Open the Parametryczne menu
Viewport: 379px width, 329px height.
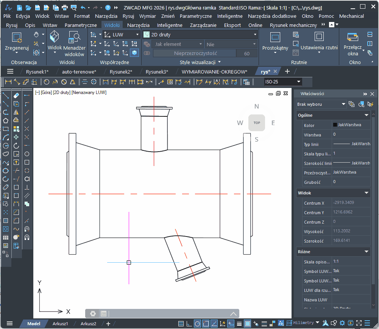click(195, 16)
